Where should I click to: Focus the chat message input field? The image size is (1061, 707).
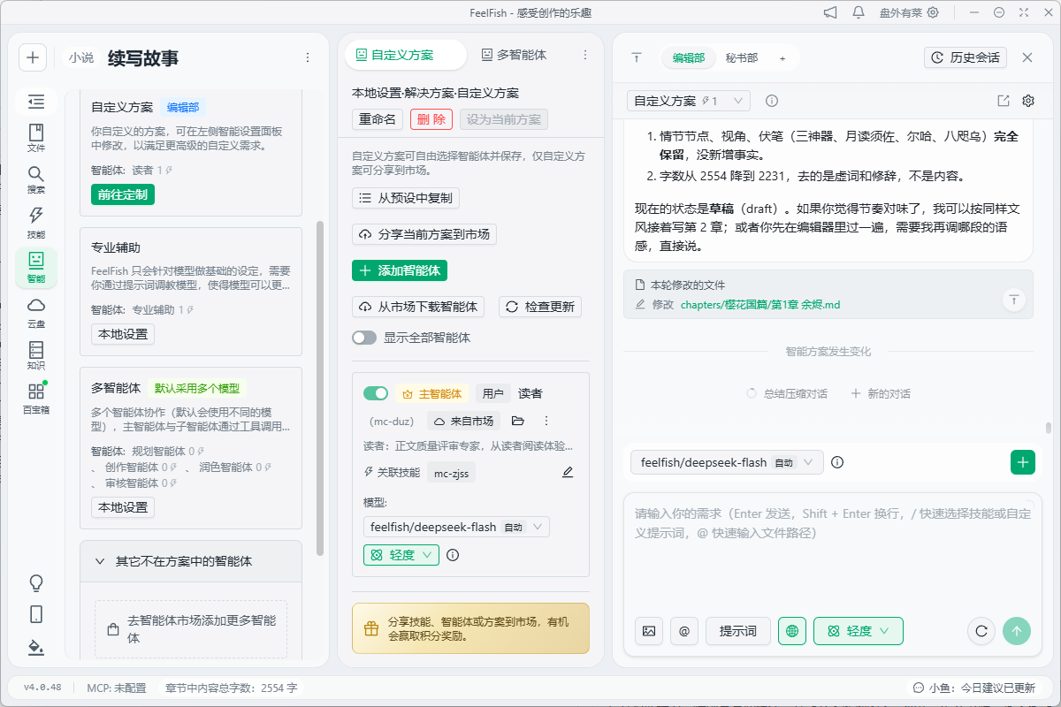(x=832, y=552)
